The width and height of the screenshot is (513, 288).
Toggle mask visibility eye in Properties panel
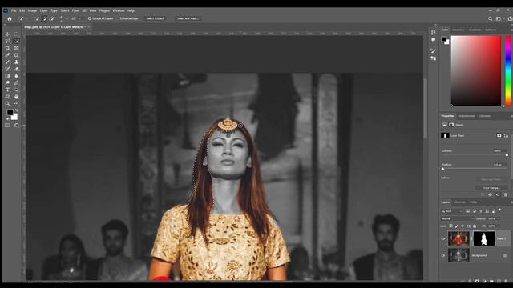(498, 194)
